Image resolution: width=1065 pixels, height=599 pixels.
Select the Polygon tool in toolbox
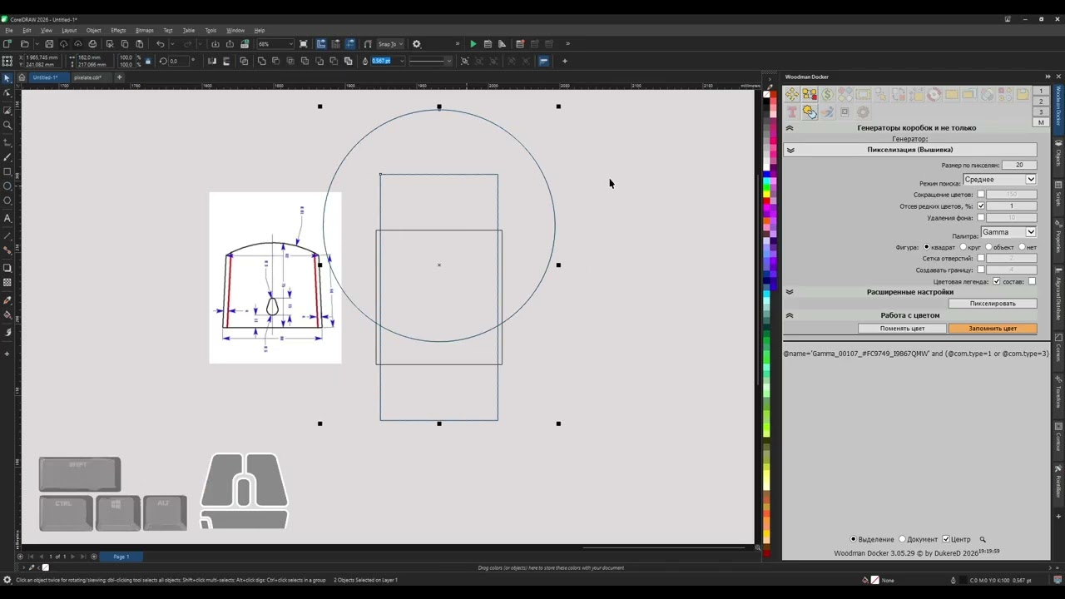7,200
